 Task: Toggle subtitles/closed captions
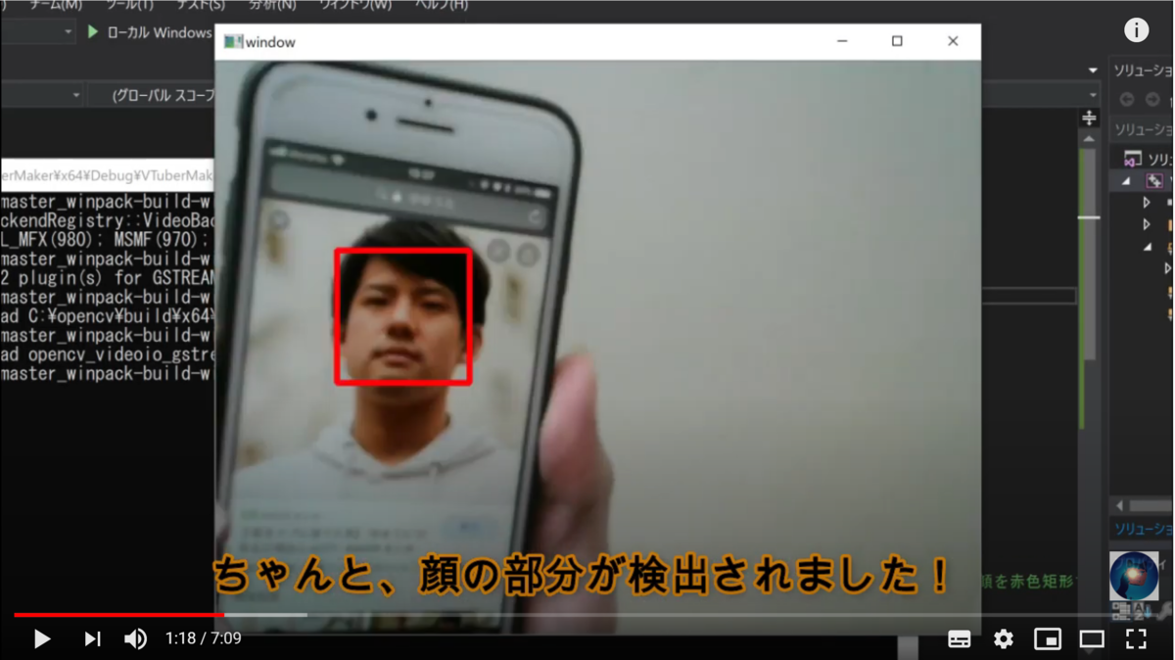tap(960, 639)
